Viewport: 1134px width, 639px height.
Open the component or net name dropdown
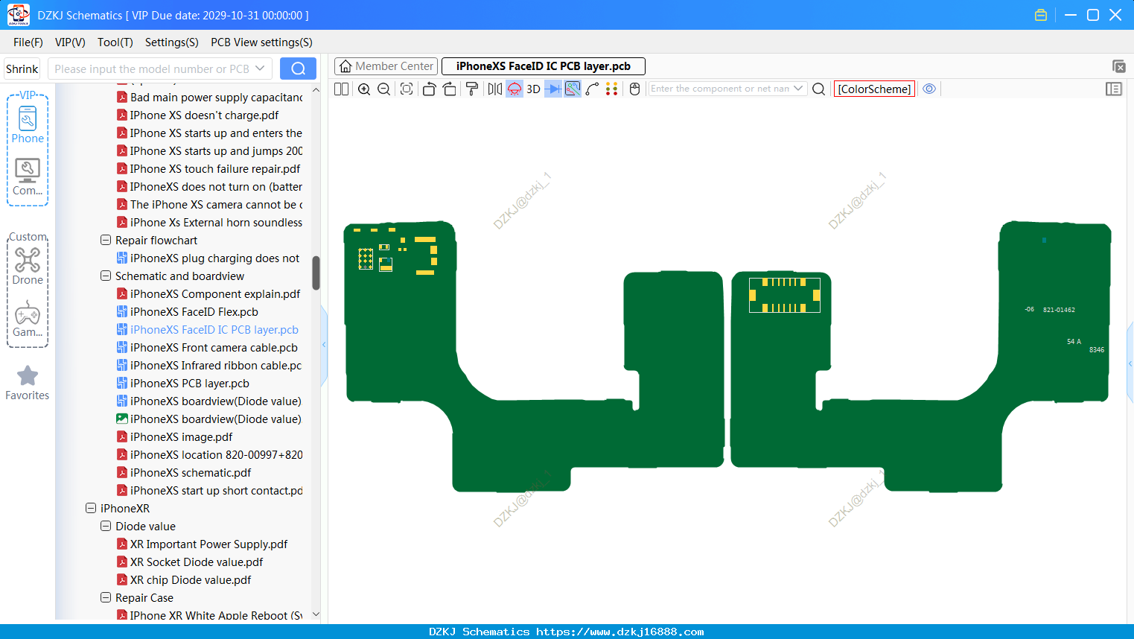click(799, 89)
